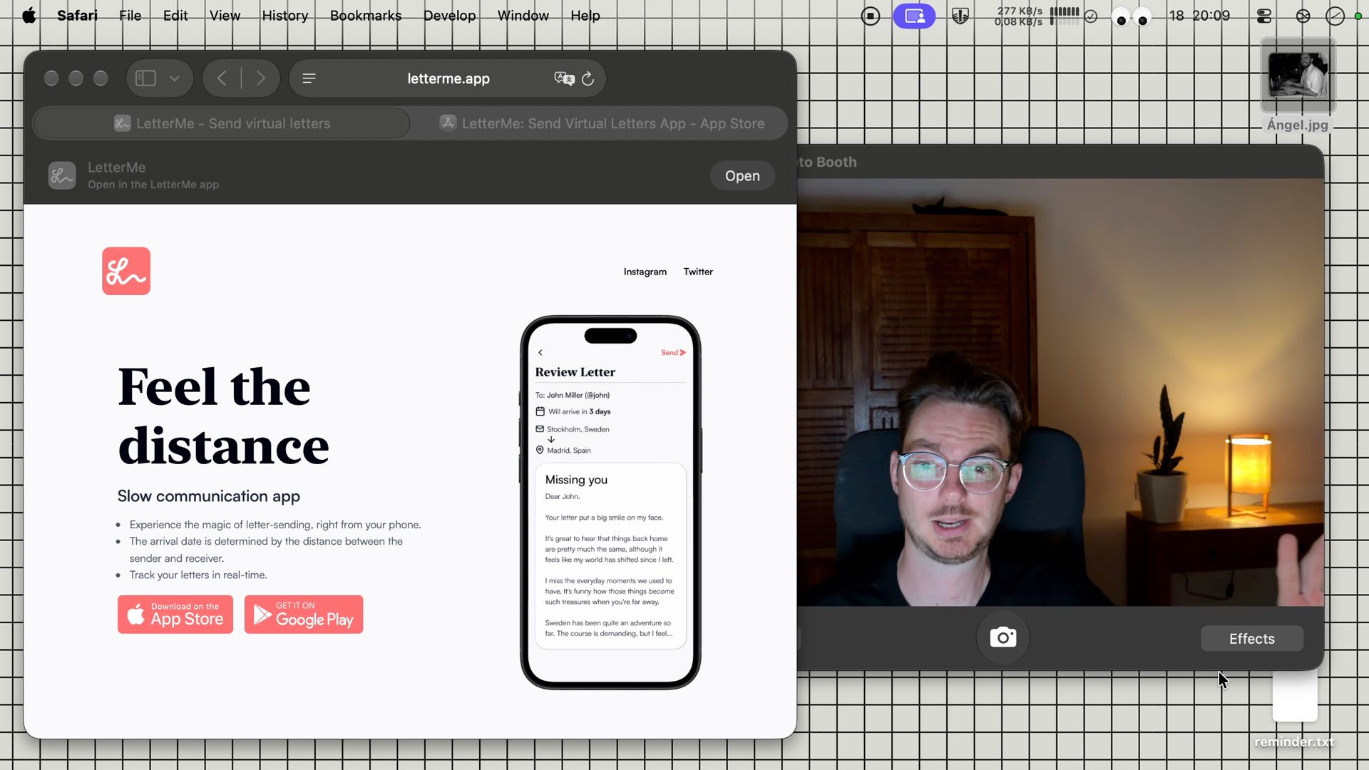
Task: Open the History menu
Action: tap(285, 16)
